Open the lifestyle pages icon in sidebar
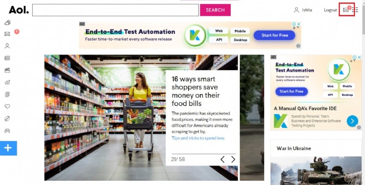The height and width of the screenshot is (185, 365). (x=7, y=95)
